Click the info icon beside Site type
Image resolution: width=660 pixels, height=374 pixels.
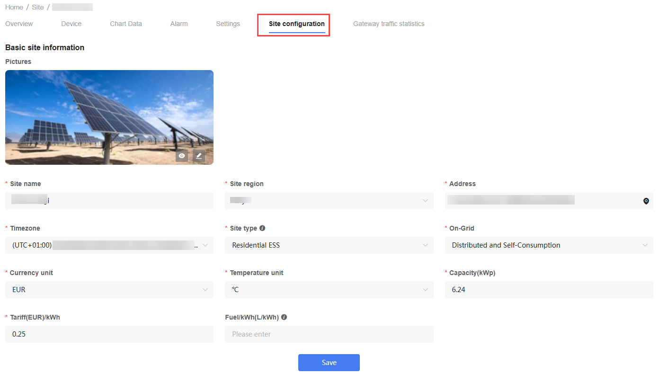262,228
